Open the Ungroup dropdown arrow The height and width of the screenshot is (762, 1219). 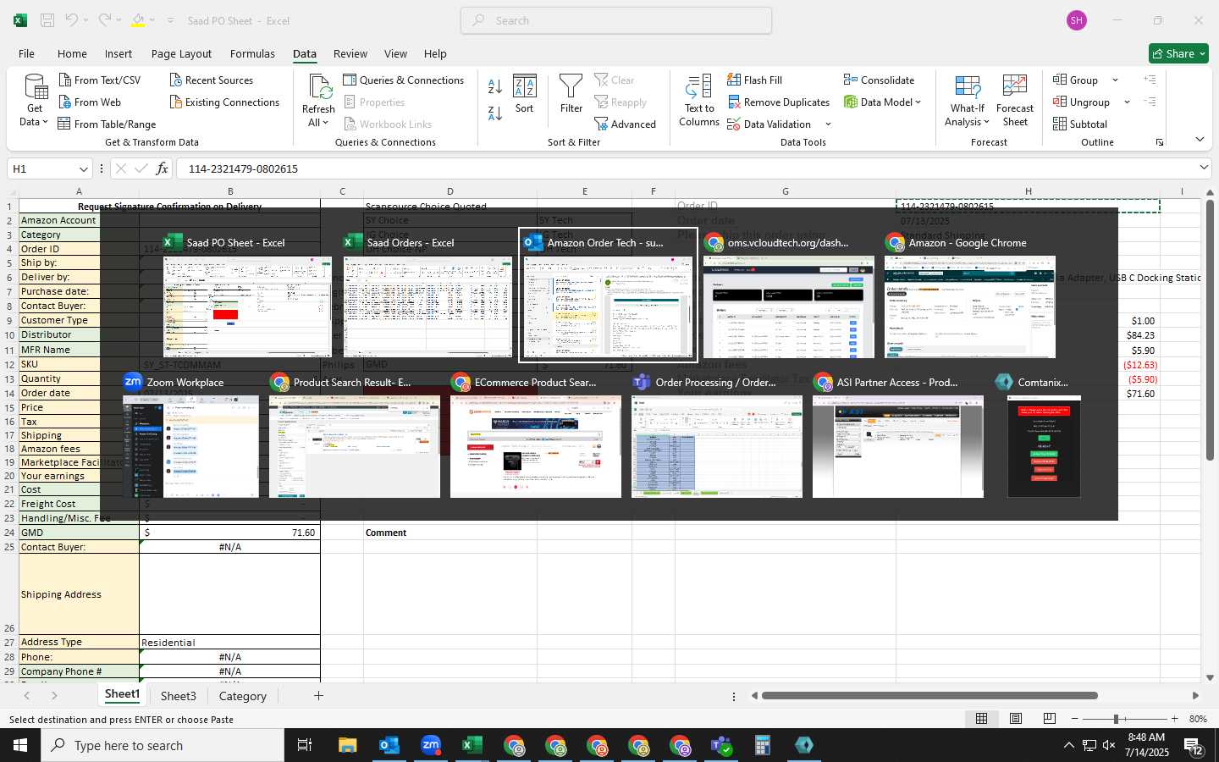click(x=1127, y=102)
